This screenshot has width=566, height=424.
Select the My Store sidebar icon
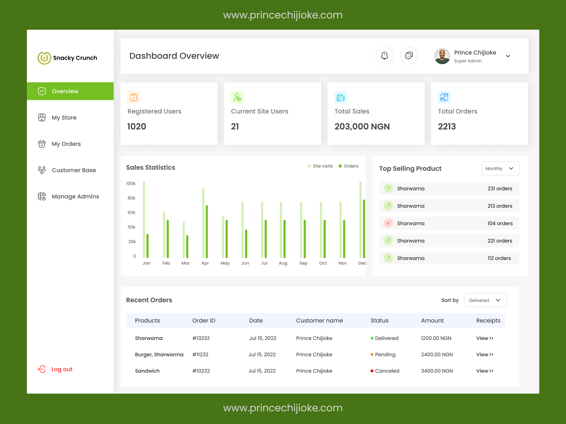tap(42, 117)
